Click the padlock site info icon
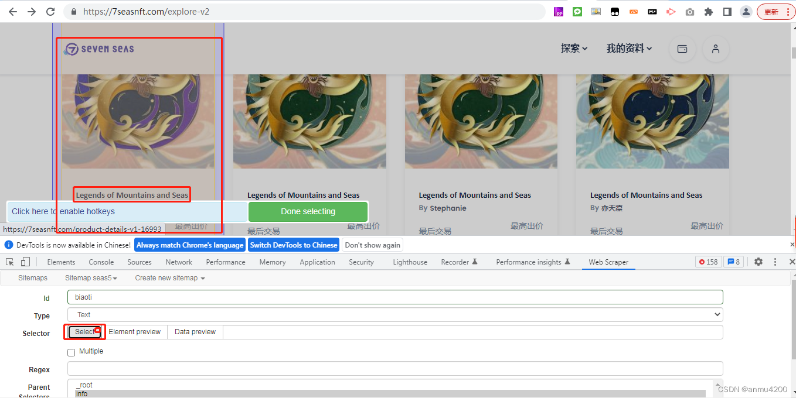The width and height of the screenshot is (796, 398). click(x=73, y=12)
